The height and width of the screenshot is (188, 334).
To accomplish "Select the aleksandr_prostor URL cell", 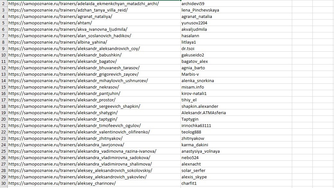I will [94, 100].
